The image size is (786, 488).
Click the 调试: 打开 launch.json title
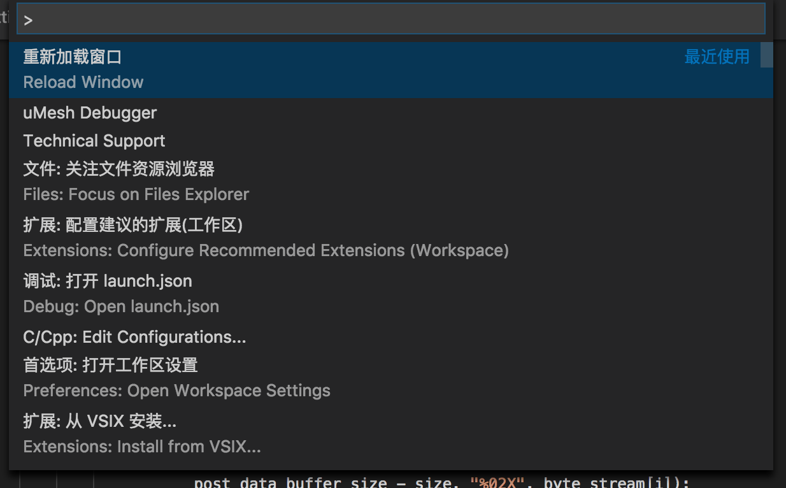click(108, 281)
